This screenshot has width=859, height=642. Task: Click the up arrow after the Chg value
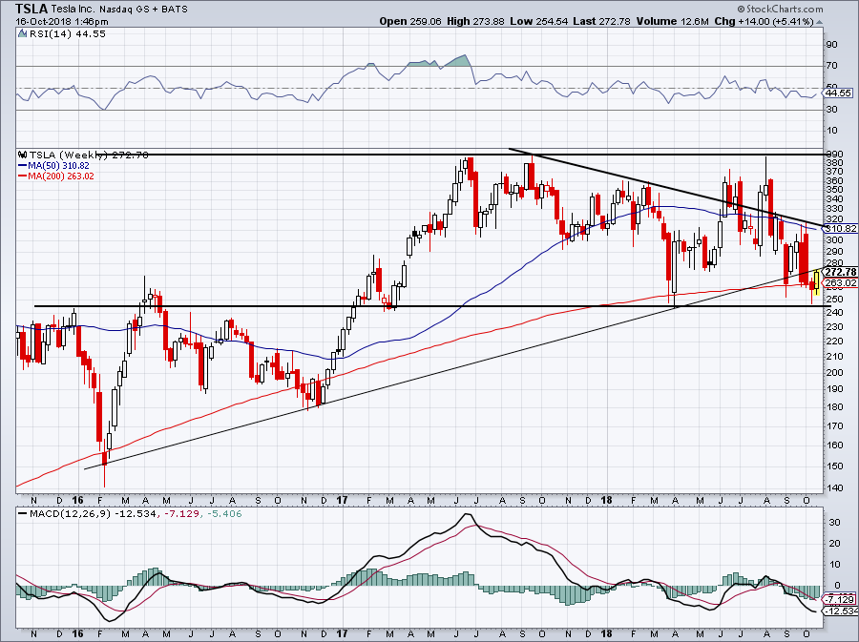click(x=820, y=22)
